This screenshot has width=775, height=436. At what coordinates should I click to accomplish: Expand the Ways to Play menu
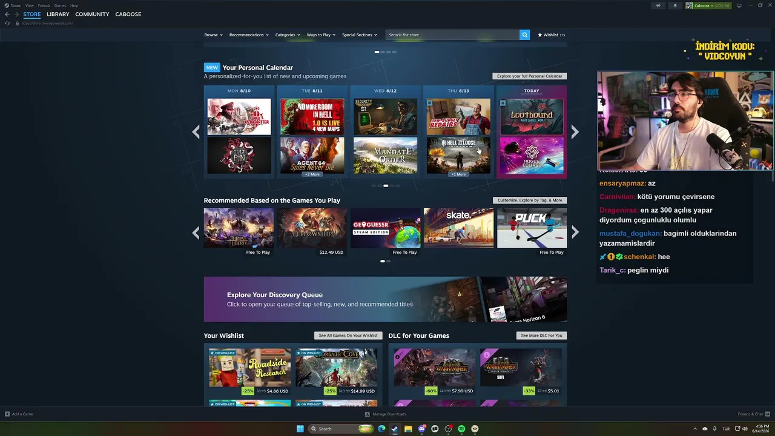(321, 35)
